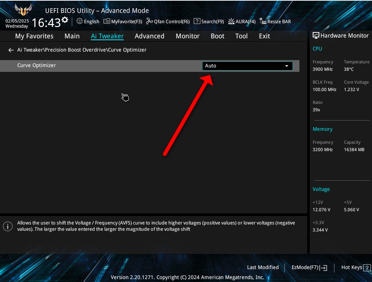The image size is (372, 282).
Task: Click the date 02/05/2025
Action: pyautogui.click(x=17, y=21)
